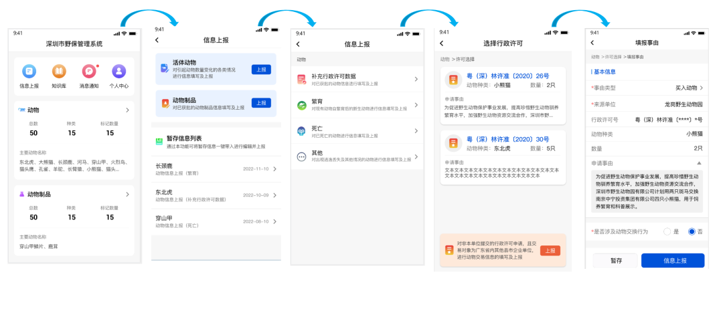Tap the 其他 ellipsis icon

(301, 157)
